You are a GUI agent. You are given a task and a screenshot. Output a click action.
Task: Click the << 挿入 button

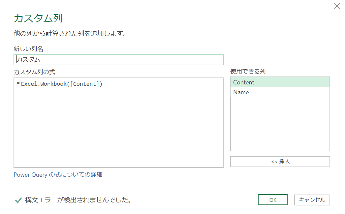click(280, 162)
